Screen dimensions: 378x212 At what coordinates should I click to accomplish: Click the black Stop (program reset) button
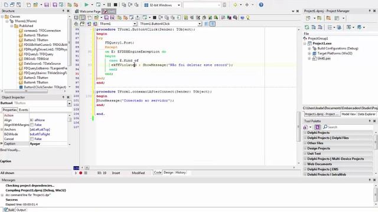pos(116,5)
